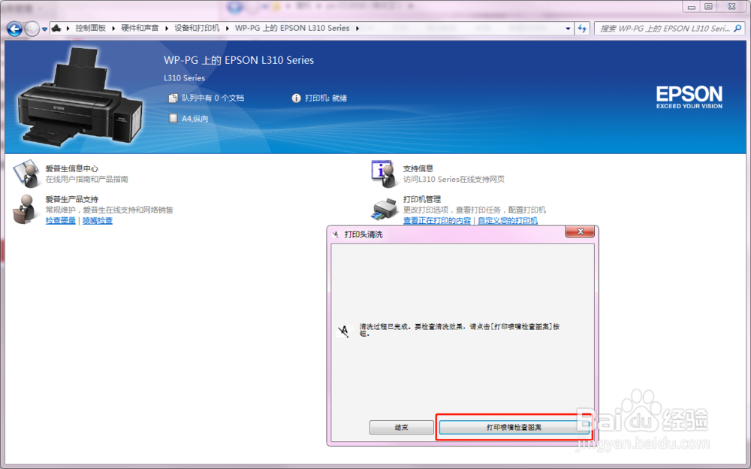Expand the arrow after 硬件和声音 breadcrumb

point(167,29)
